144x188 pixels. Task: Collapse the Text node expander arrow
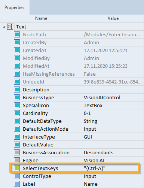pyautogui.click(x=4, y=27)
